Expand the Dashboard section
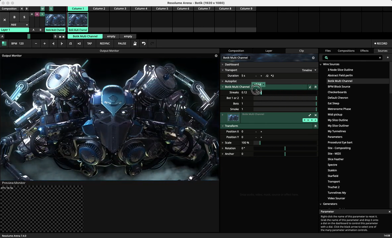Image resolution: width=392 pixels, height=238 pixels. (232, 65)
